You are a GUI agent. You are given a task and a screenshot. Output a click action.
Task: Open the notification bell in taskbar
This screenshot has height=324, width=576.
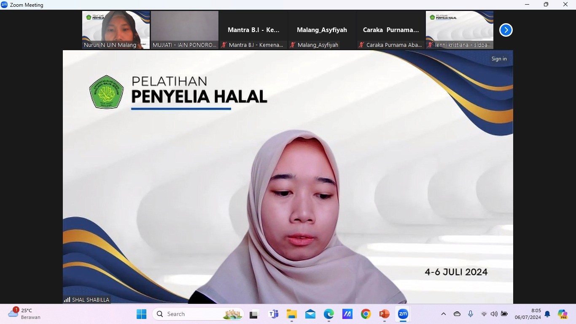click(547, 314)
